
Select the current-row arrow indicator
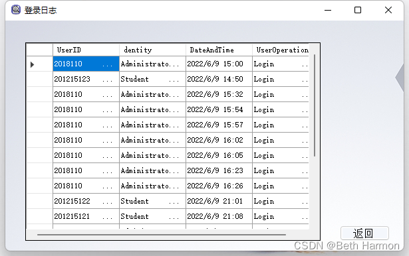tap(32, 64)
